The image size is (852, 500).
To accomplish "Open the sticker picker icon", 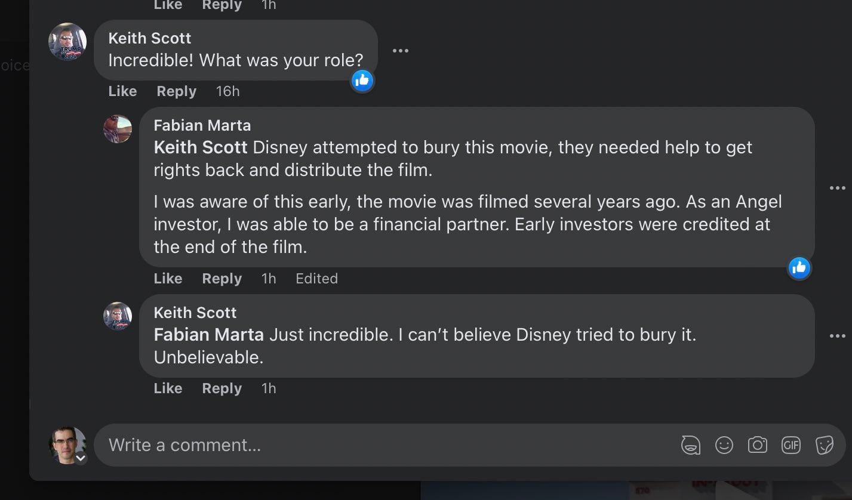I will coord(825,445).
